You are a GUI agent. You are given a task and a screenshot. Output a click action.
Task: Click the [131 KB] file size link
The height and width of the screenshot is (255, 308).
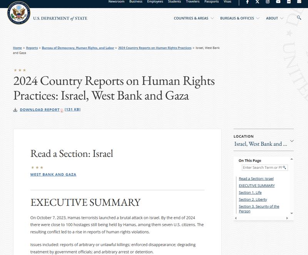tap(72, 110)
